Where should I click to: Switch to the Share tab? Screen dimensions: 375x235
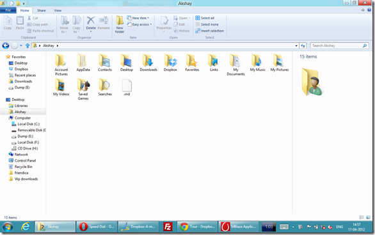click(x=42, y=10)
